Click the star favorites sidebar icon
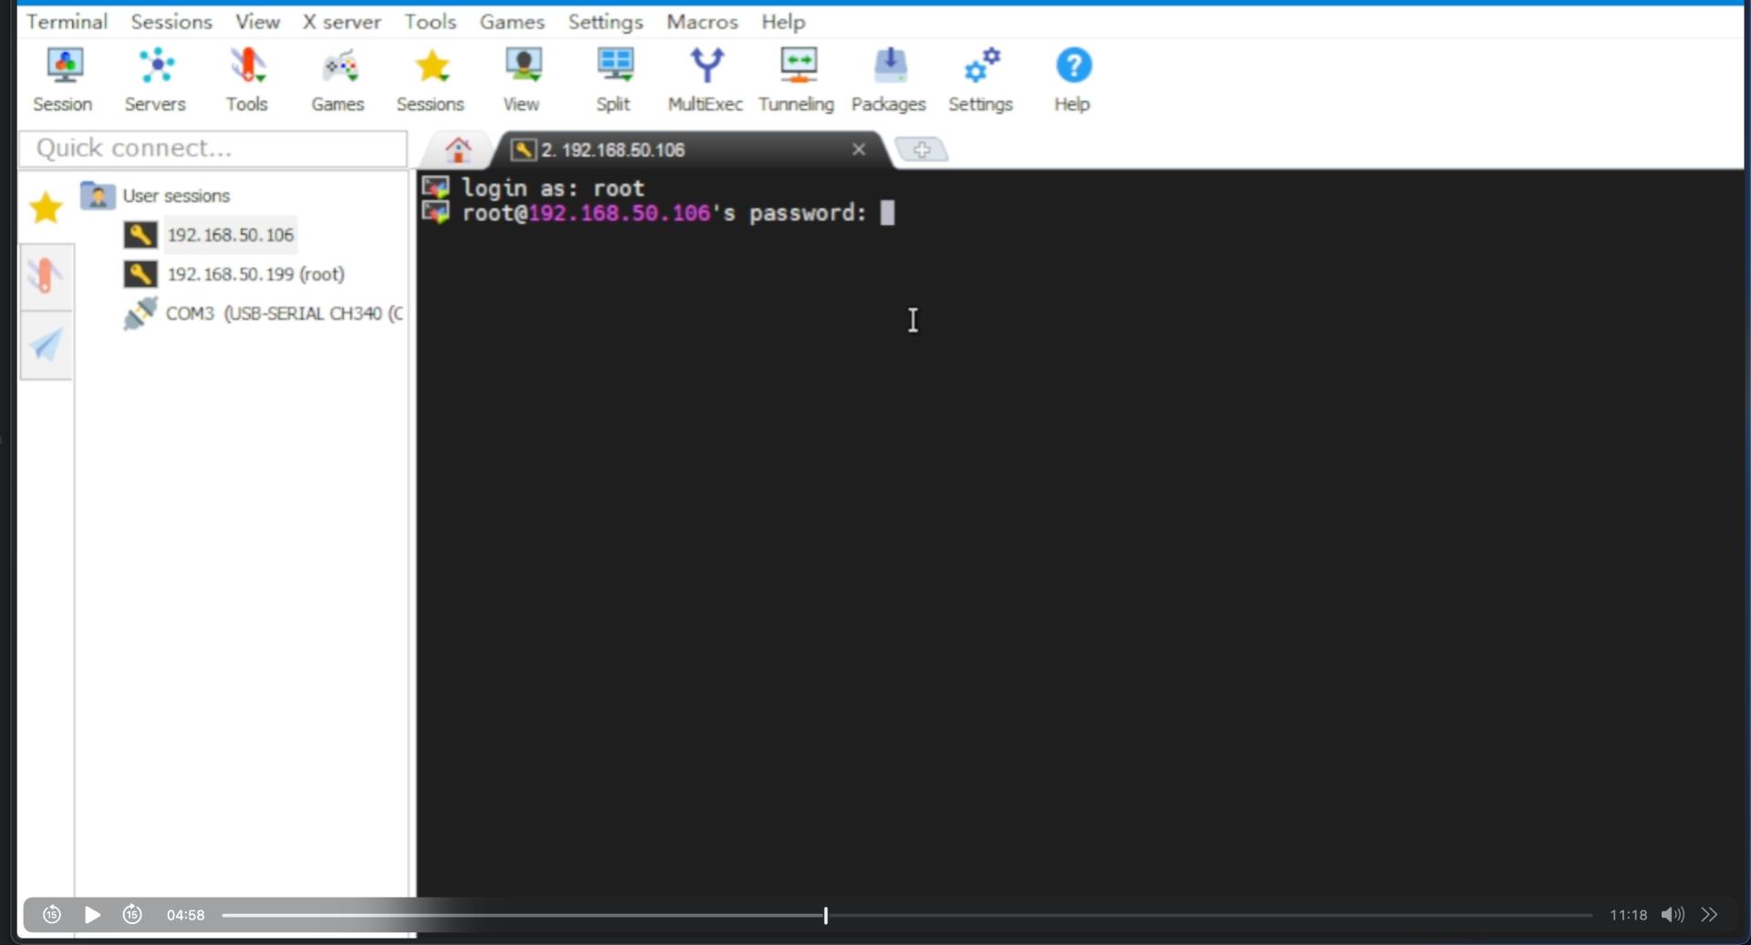 (x=46, y=208)
